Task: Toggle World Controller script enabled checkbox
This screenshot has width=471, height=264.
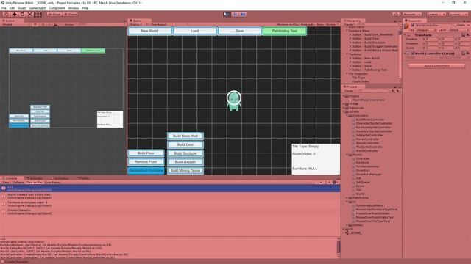Action: (x=413, y=54)
